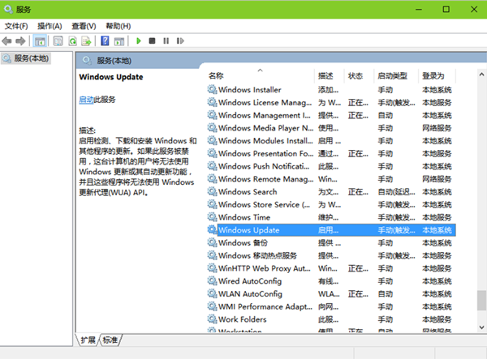Image resolution: width=487 pixels, height=359 pixels.
Task: Click the Services app icon in title bar
Action: (x=9, y=9)
